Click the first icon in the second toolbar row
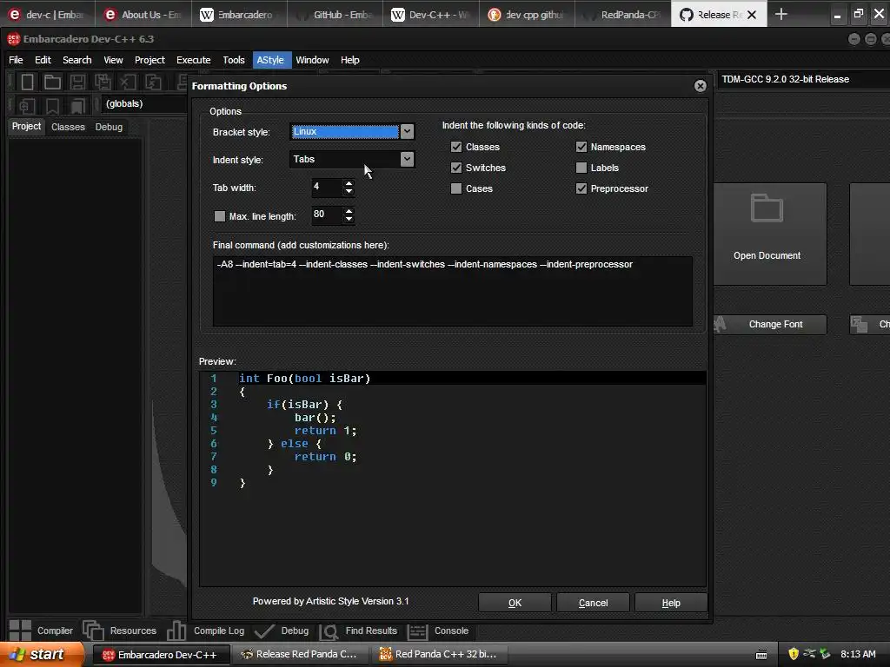This screenshot has width=890, height=667. (27, 105)
